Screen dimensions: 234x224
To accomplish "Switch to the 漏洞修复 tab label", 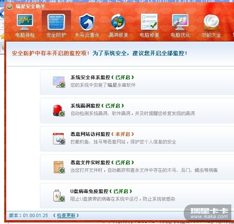I will tap(118, 35).
